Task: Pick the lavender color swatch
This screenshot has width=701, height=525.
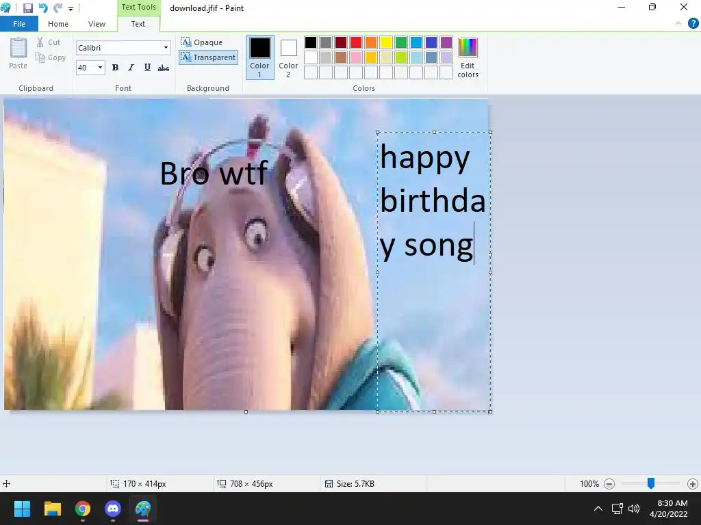Action: coord(446,57)
